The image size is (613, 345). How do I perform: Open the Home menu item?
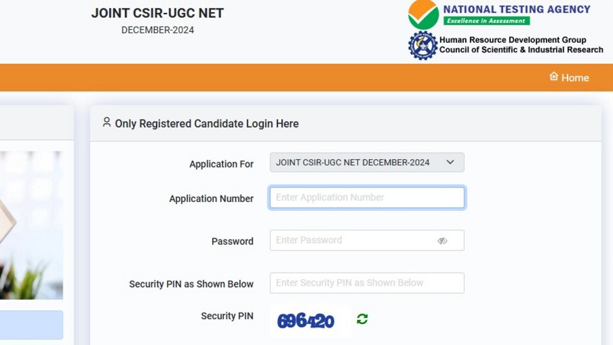(x=569, y=77)
